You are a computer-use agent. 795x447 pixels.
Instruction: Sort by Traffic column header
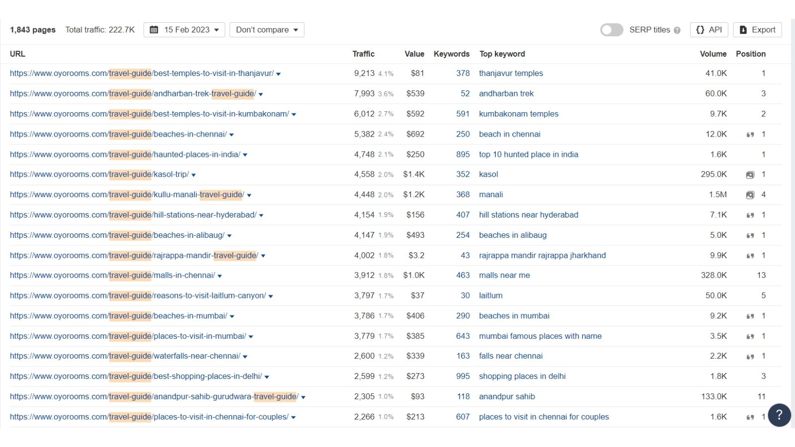pos(364,54)
